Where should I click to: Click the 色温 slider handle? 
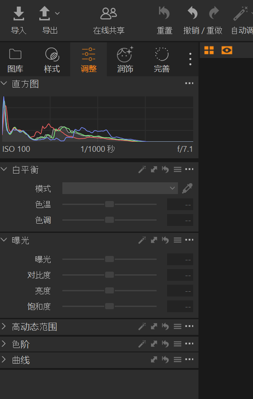pyautogui.click(x=109, y=204)
